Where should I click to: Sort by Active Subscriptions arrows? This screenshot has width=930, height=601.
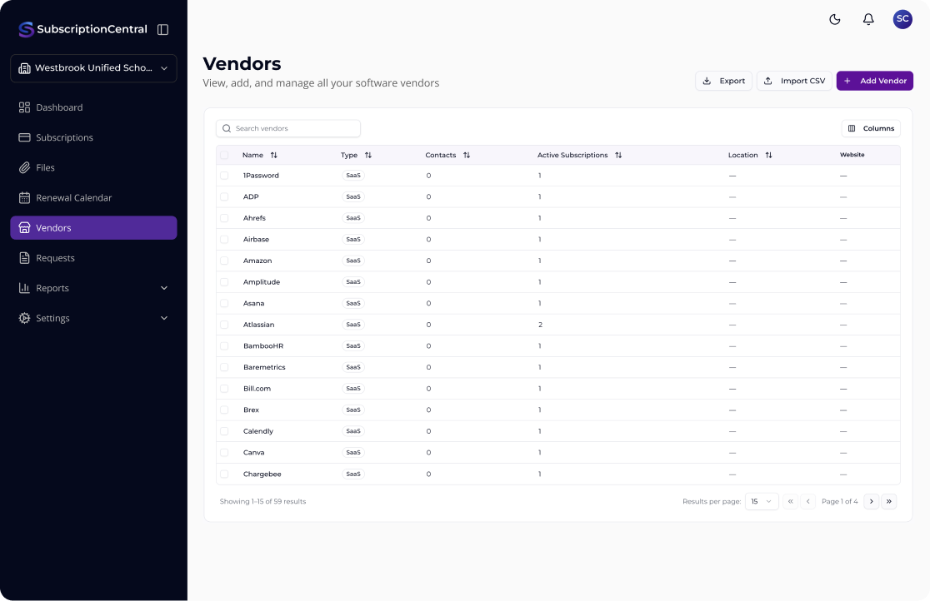tap(618, 156)
